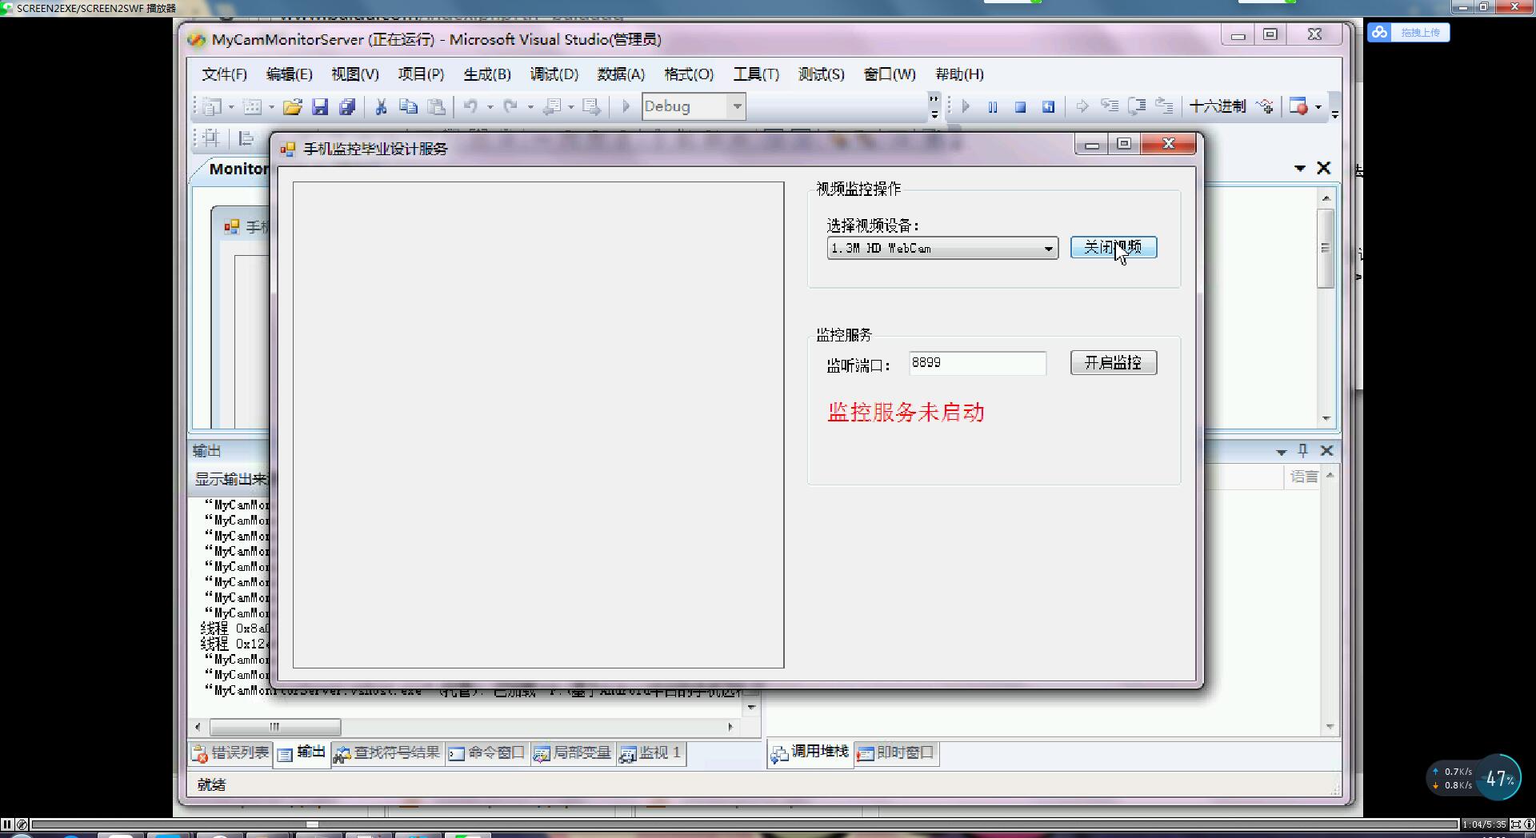Click the player fullscreen icon
Viewport: 1536px width, 838px height.
[1516, 824]
